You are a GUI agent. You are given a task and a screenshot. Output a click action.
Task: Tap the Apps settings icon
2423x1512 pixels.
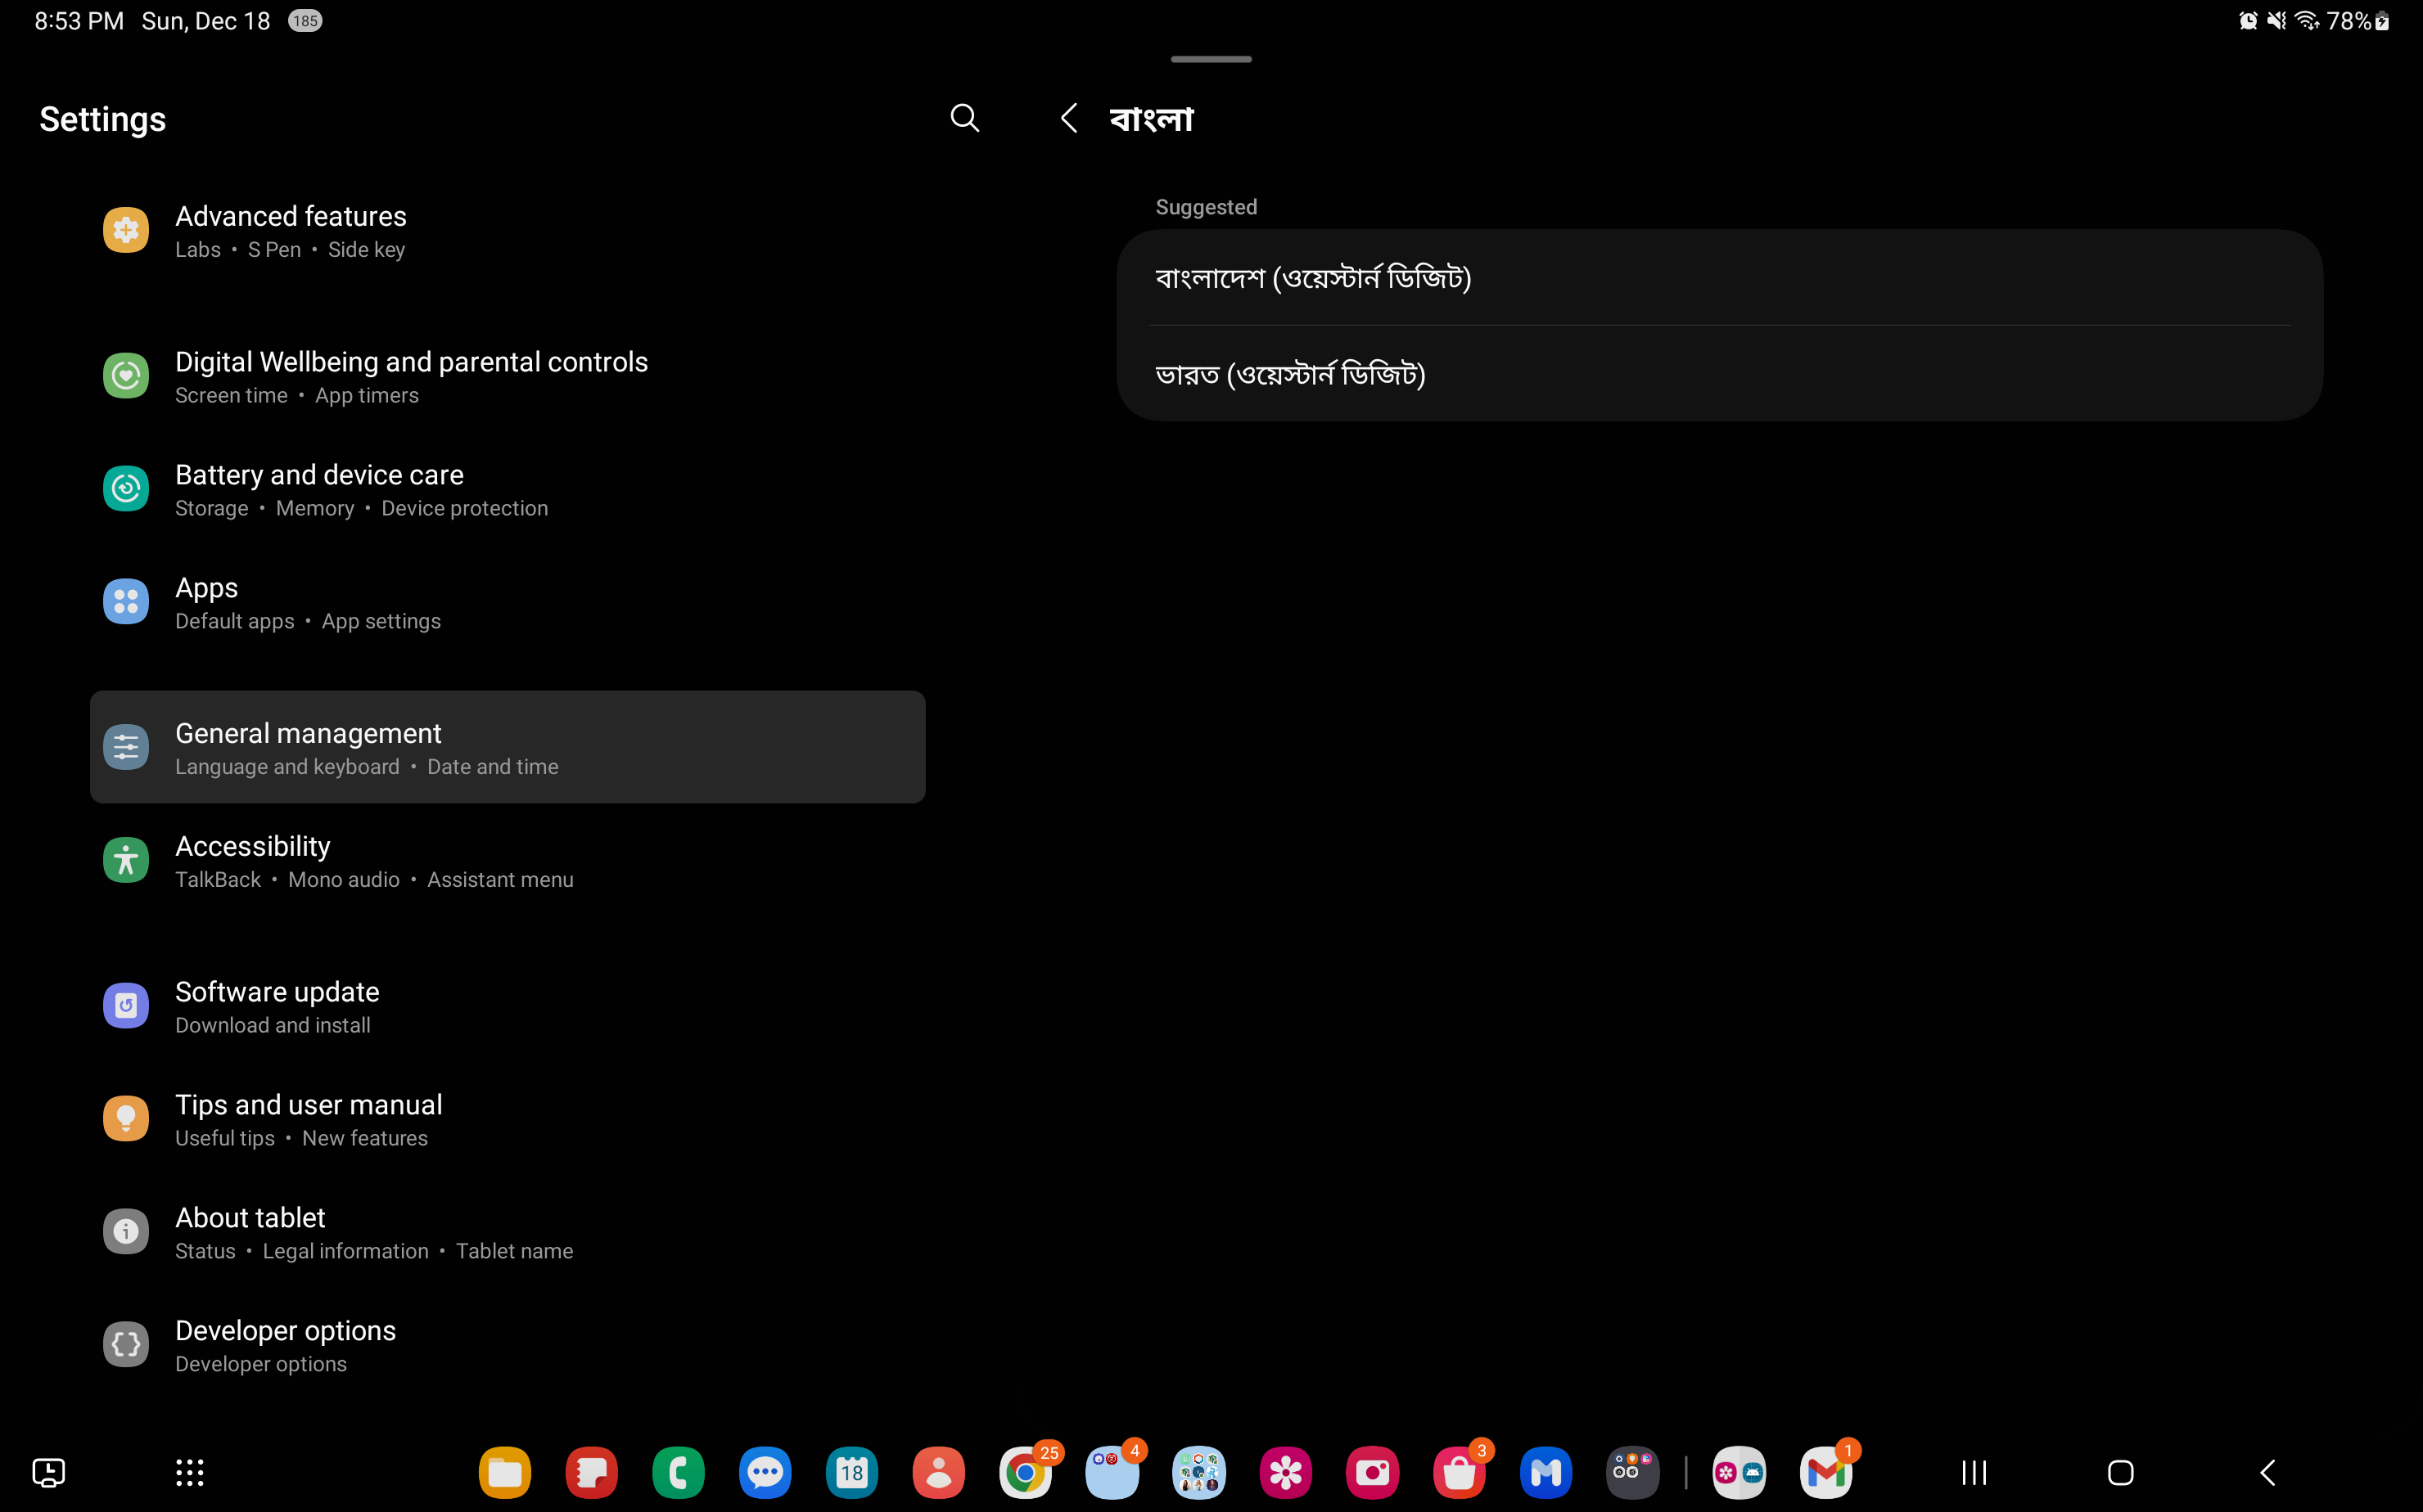pyautogui.click(x=126, y=602)
